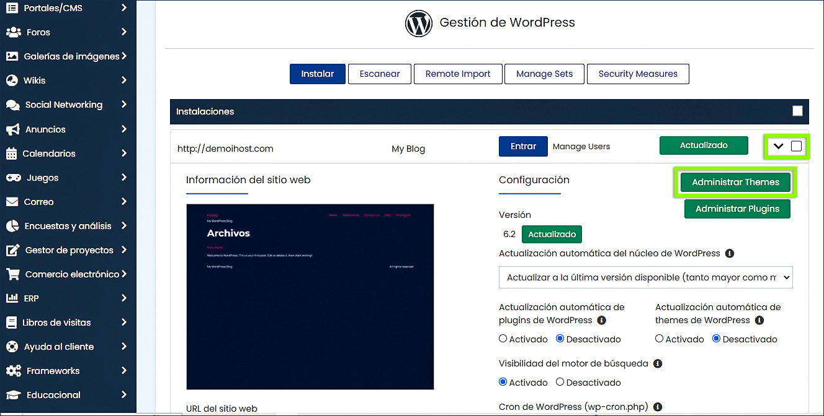This screenshot has height=416, width=824.
Task: Click info icon next to Visibilidad del motor de búsqueda
Action: (x=658, y=363)
